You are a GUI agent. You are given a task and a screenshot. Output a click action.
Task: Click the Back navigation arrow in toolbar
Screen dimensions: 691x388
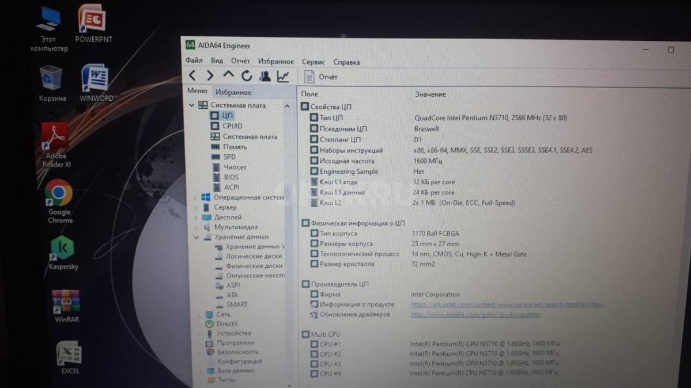click(x=192, y=75)
